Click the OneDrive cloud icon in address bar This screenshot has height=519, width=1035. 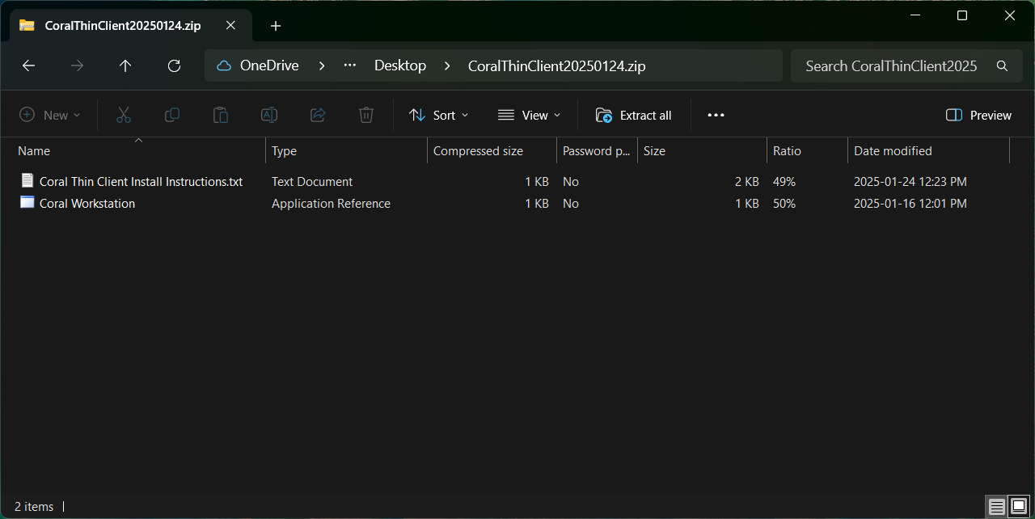tap(224, 66)
